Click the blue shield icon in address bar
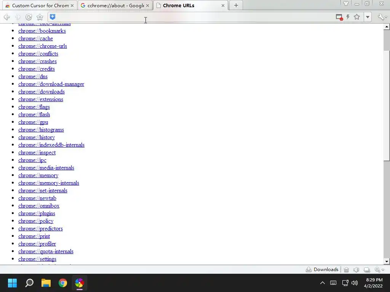390x292 pixels. pyautogui.click(x=53, y=17)
